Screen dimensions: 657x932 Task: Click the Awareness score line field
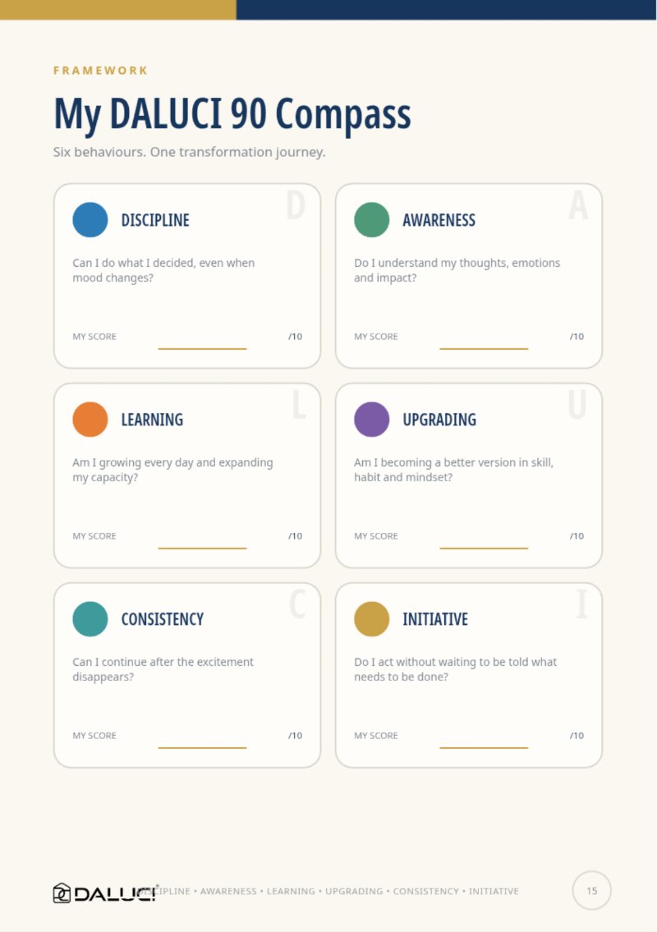point(484,348)
